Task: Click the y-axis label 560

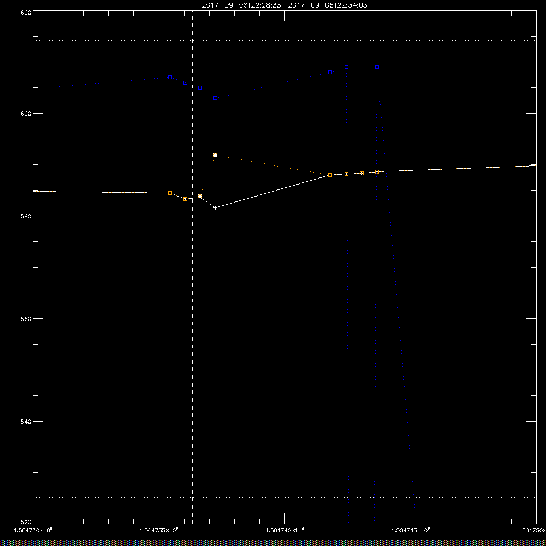Action: 26,319
